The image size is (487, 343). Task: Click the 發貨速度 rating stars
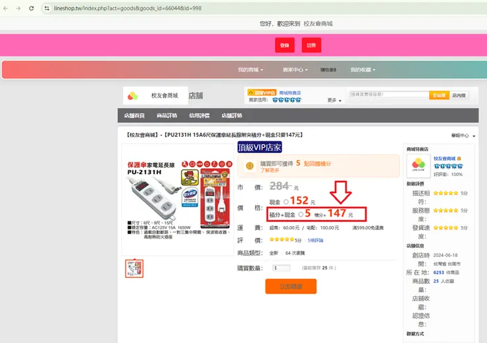[446, 228]
